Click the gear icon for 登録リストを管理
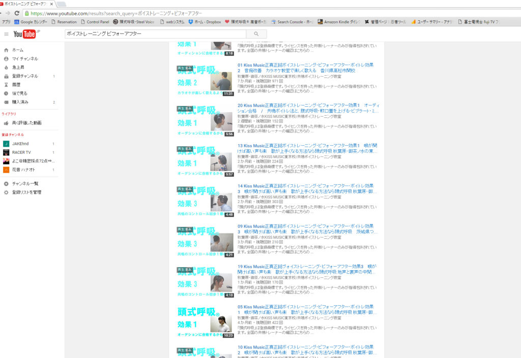The image size is (521, 358). (x=6, y=192)
